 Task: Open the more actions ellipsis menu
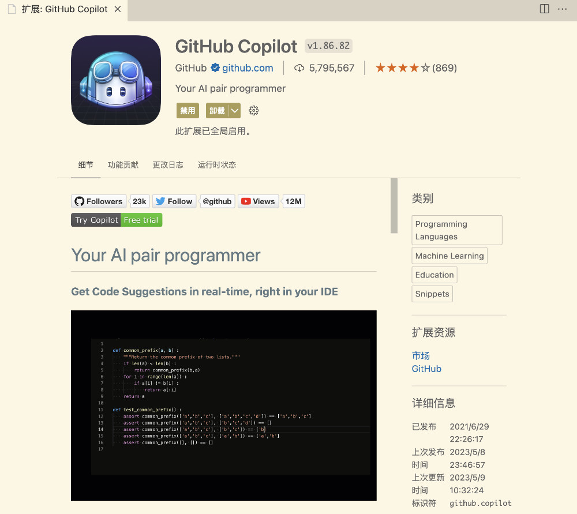click(x=562, y=9)
